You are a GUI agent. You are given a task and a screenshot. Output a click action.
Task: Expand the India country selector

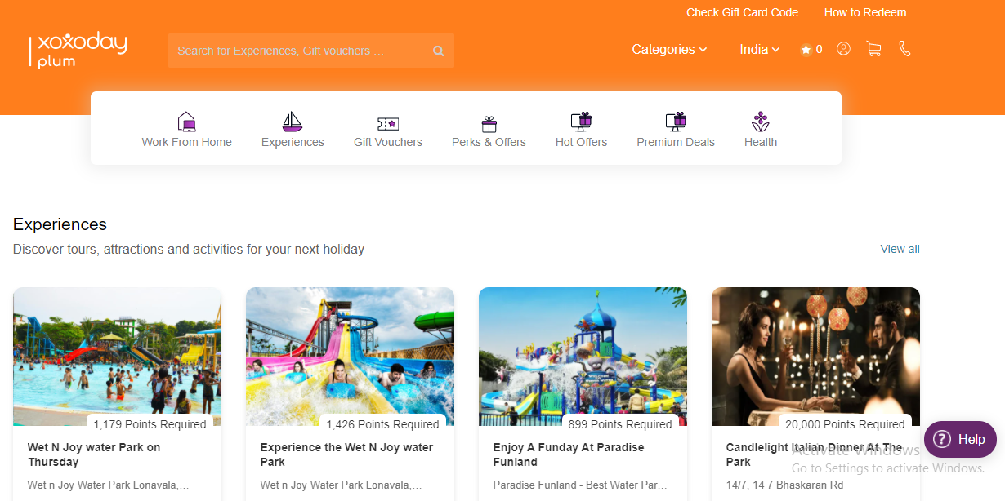click(759, 49)
